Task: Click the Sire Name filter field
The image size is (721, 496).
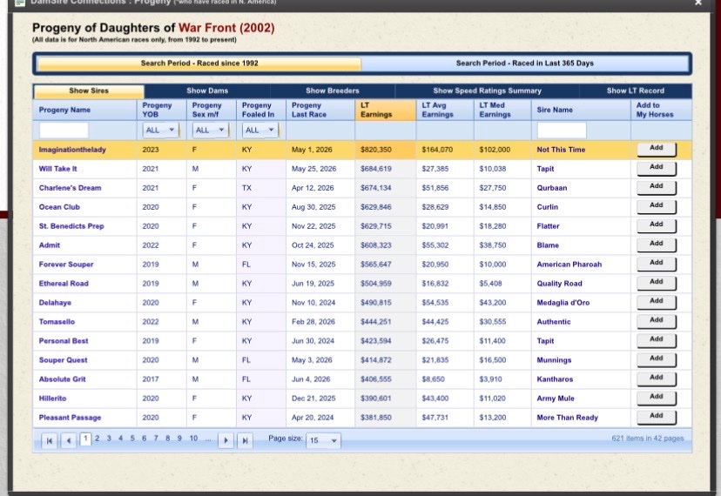Action: (x=562, y=130)
